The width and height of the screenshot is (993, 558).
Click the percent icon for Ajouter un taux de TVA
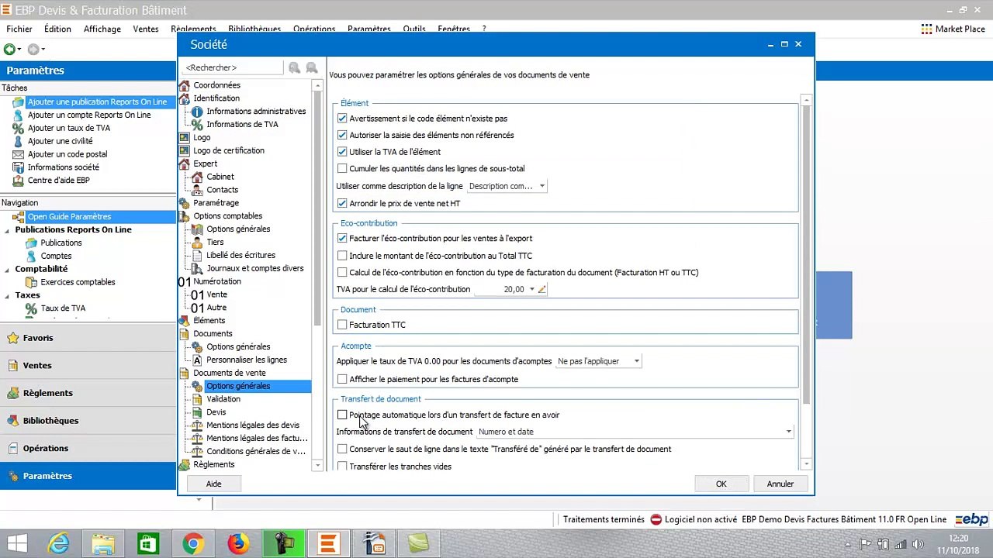click(19, 128)
